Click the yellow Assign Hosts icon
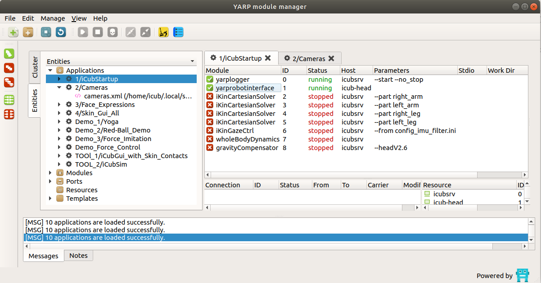The image size is (541, 283). point(163,32)
